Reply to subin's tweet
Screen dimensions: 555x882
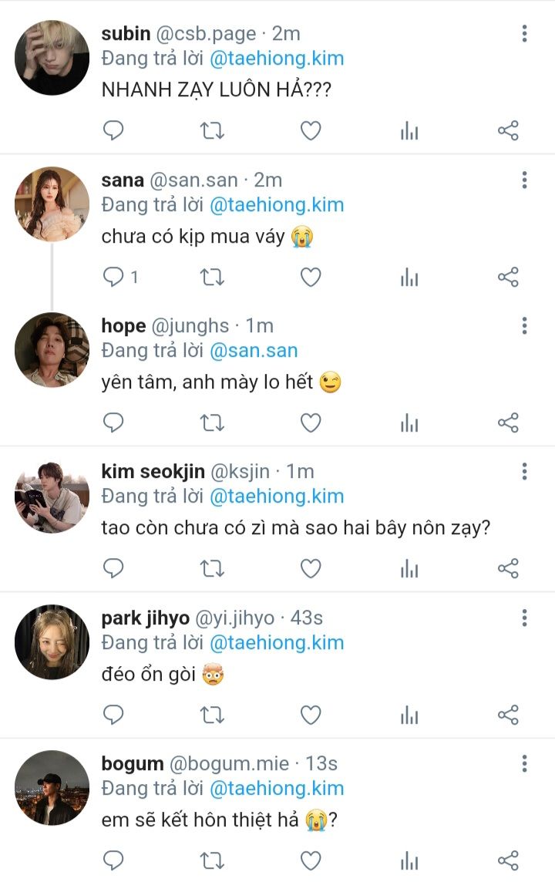[x=113, y=131]
